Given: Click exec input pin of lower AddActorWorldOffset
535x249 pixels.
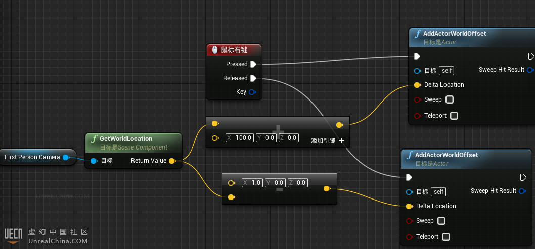Looking at the screenshot, I should click(x=409, y=177).
